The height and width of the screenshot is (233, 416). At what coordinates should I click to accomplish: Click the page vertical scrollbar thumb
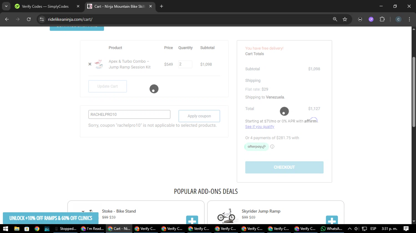tap(414, 92)
